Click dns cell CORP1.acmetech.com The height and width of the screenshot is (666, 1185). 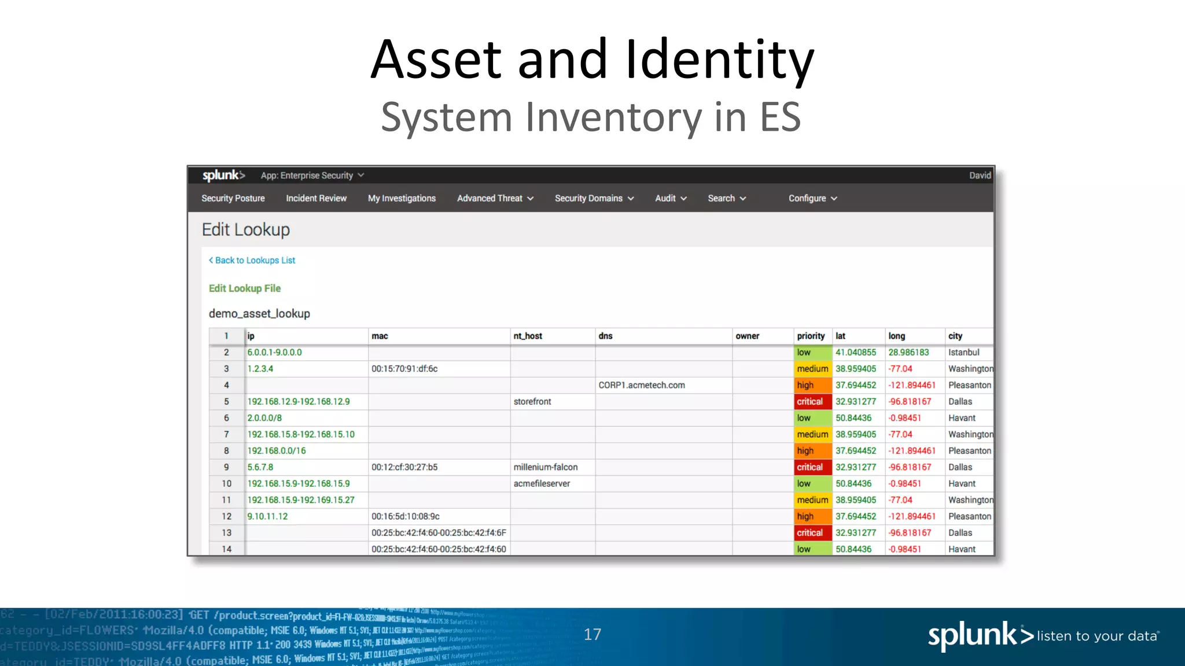pos(664,385)
